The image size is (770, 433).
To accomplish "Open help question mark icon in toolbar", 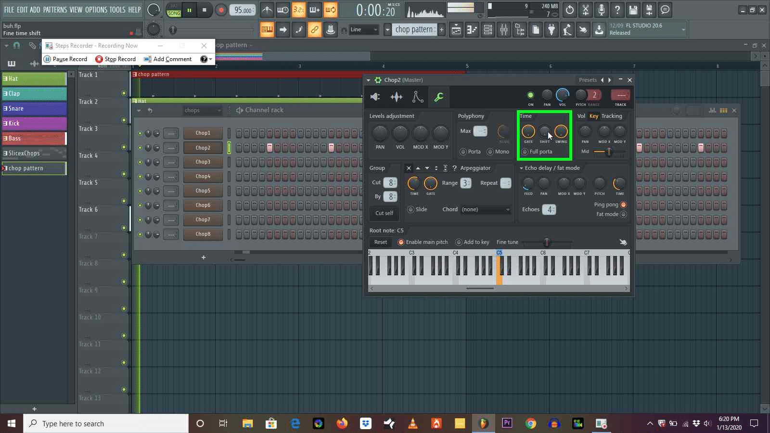I will point(617,10).
